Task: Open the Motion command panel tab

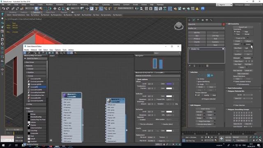Action: tap(203, 20)
